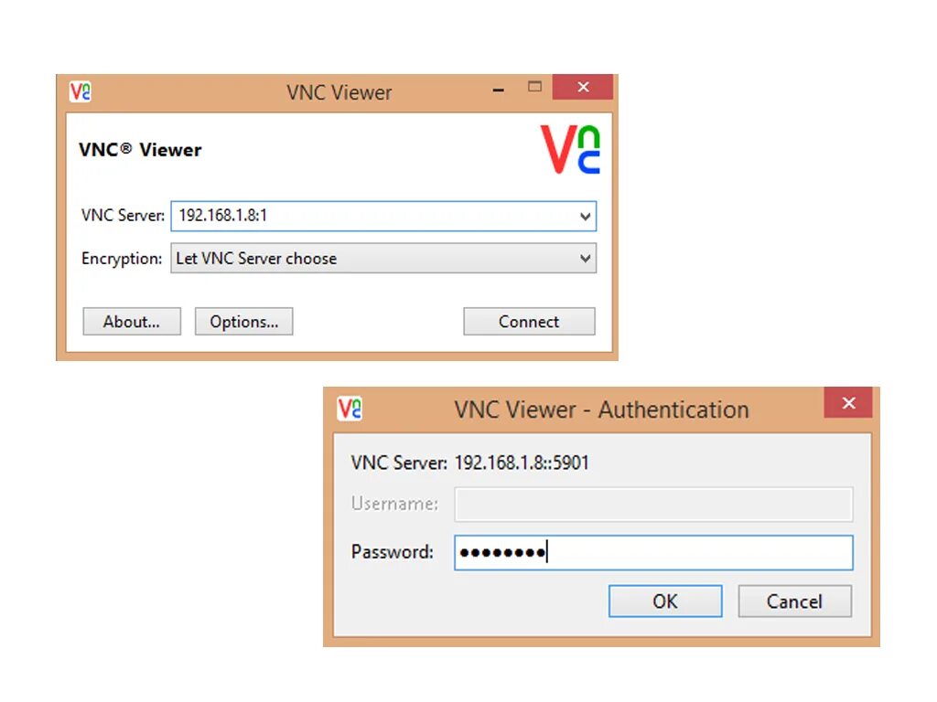The width and height of the screenshot is (937, 702).
Task: Click the large VNC logo in main window
Action: pyautogui.click(x=570, y=149)
